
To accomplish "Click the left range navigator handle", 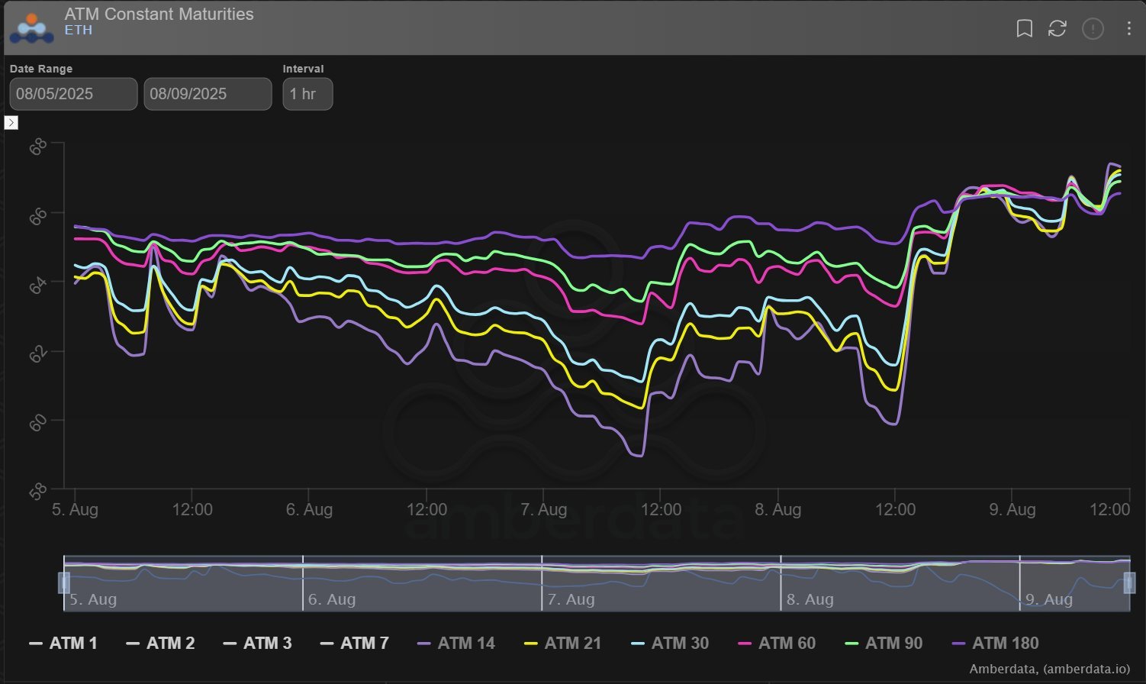I will pyautogui.click(x=64, y=583).
